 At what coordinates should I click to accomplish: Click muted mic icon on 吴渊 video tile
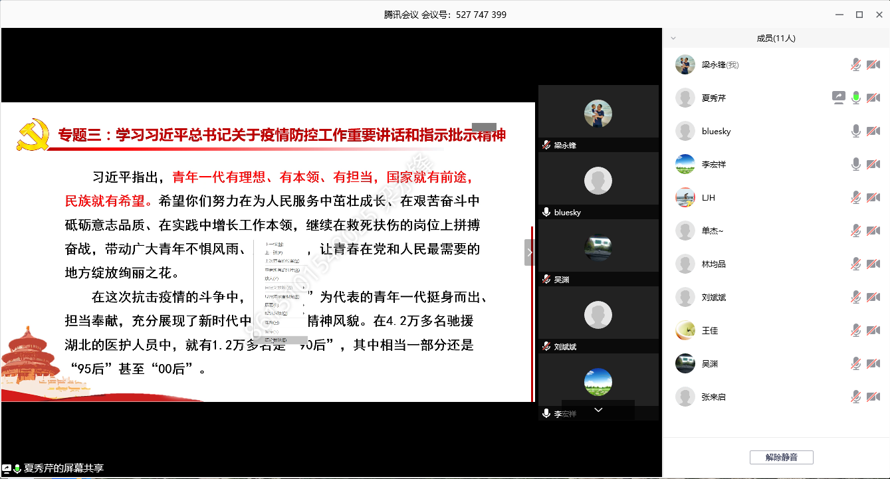tap(546, 280)
